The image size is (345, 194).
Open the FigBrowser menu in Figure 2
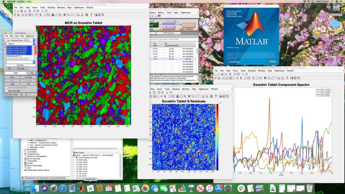pos(79,7)
